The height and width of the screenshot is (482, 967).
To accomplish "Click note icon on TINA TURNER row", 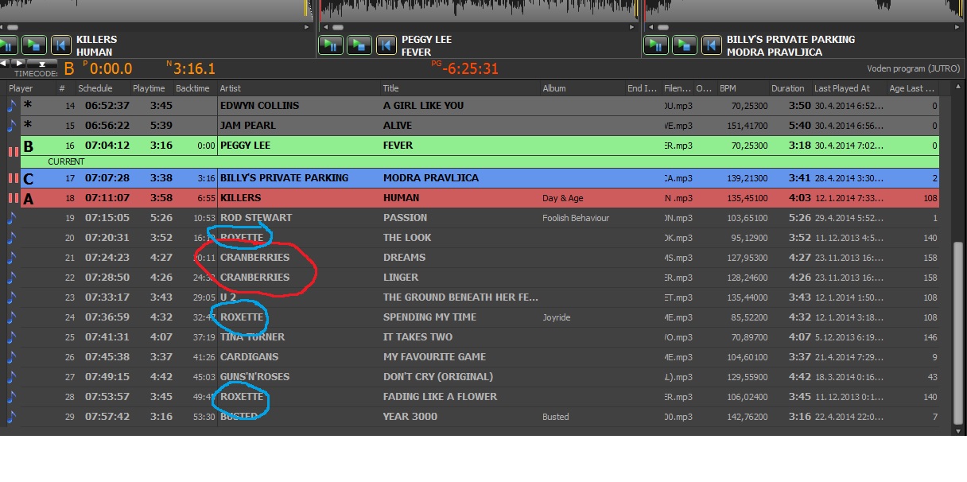I will point(12,336).
